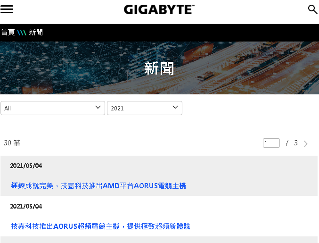Click the arrow on the 2021 dropdown

(x=176, y=108)
